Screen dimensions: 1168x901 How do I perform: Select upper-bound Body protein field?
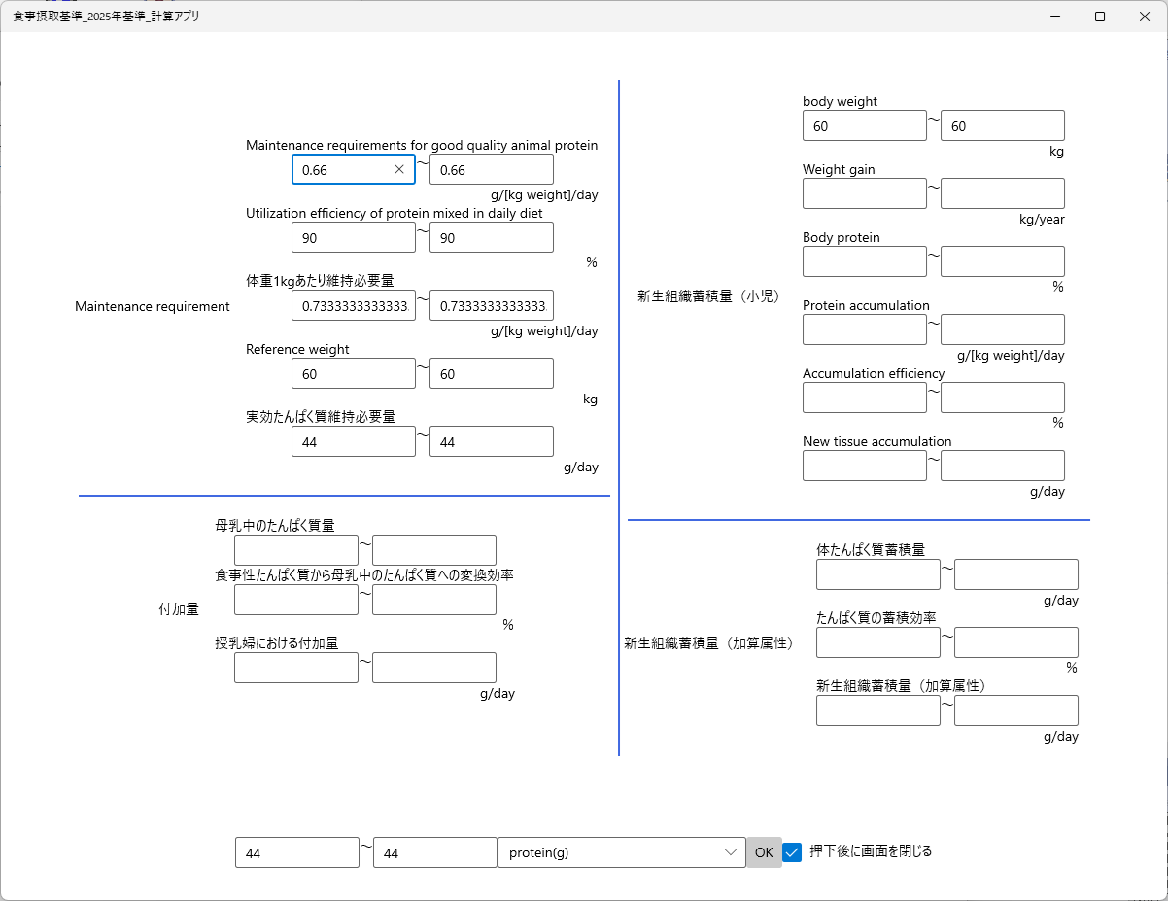pyautogui.click(x=1003, y=261)
